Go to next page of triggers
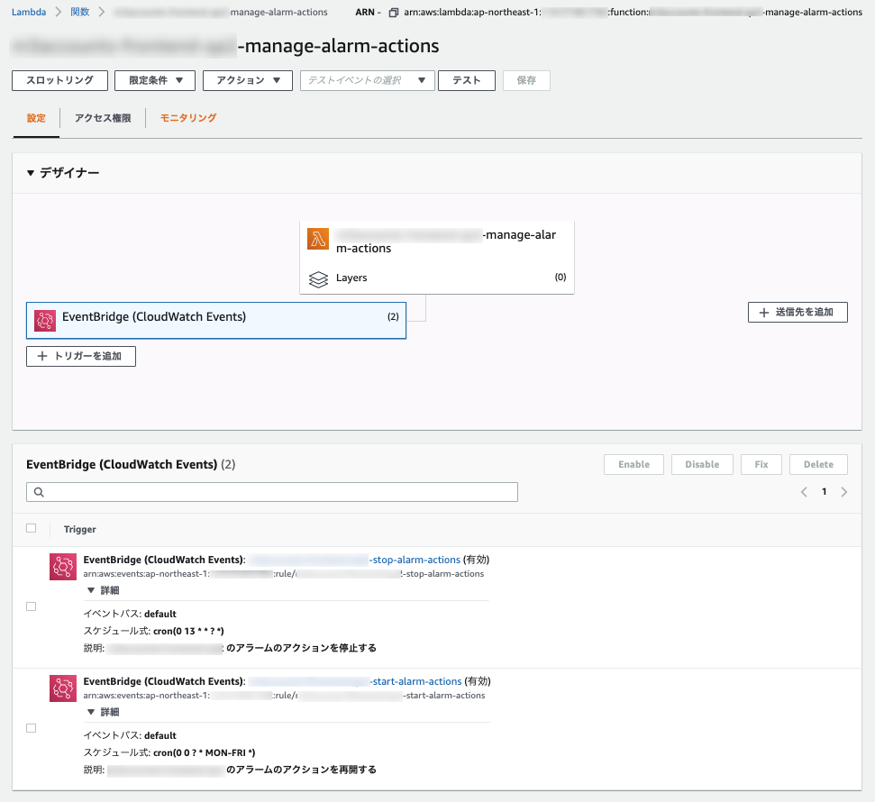Image resolution: width=875 pixels, height=802 pixels. pos(843,492)
